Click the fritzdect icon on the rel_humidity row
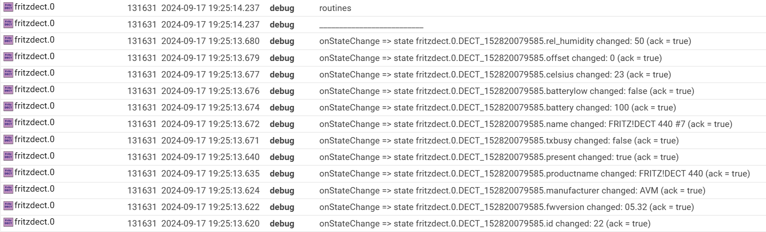 [8, 40]
